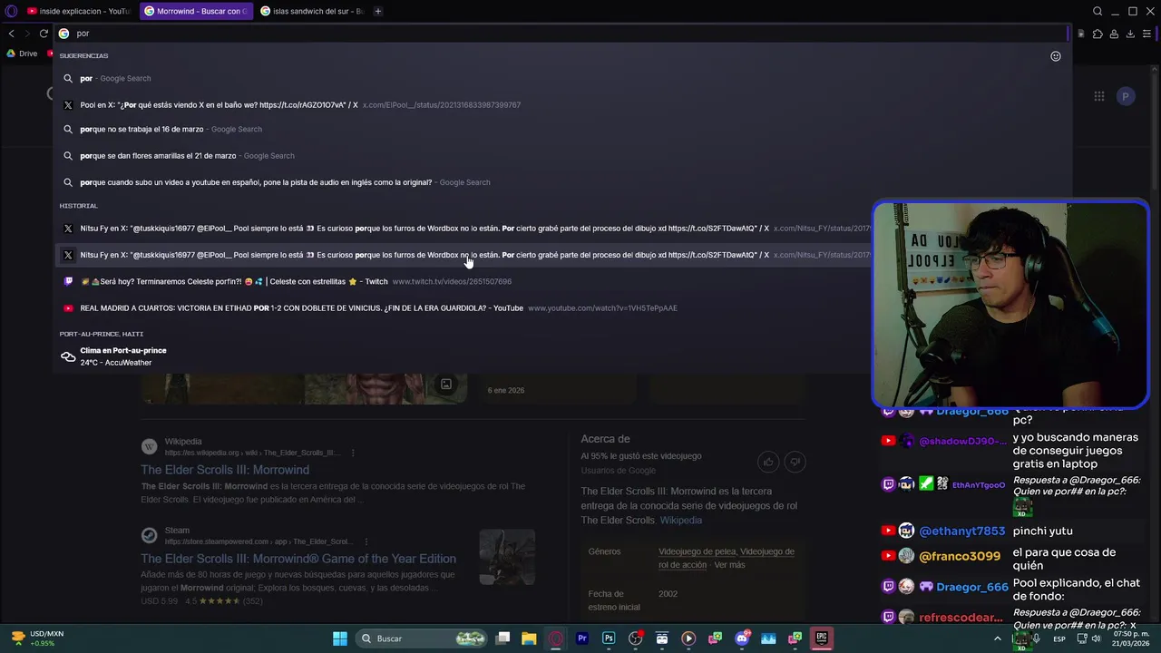The height and width of the screenshot is (653, 1161).
Task: Open the Windows Start button
Action: 340,638
